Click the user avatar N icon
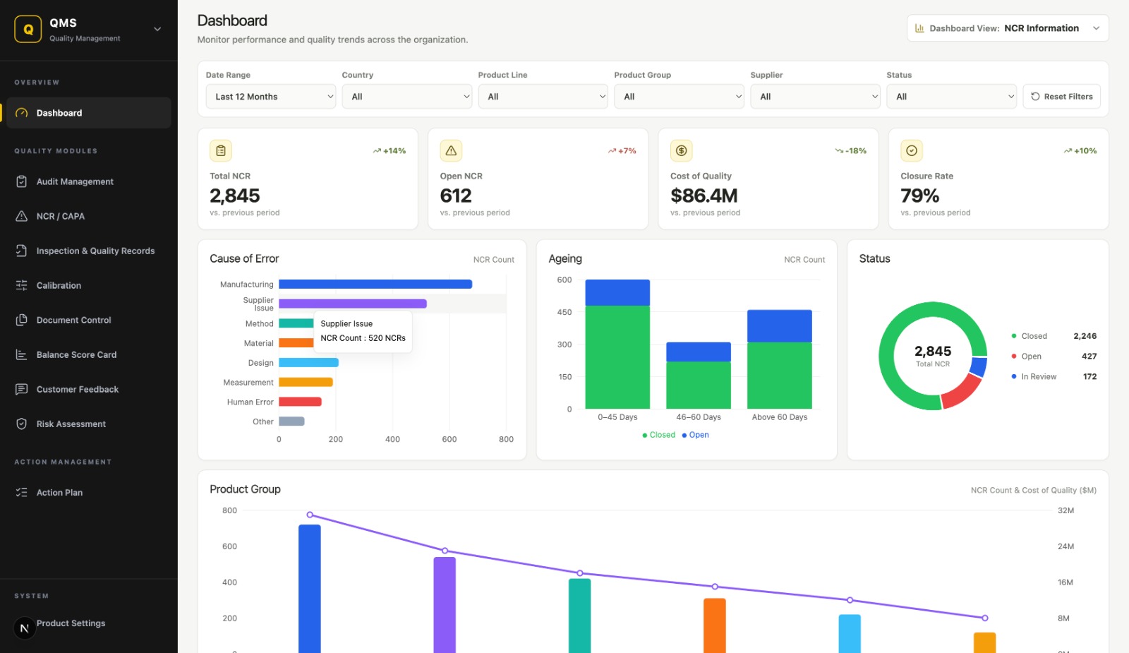 (25, 628)
